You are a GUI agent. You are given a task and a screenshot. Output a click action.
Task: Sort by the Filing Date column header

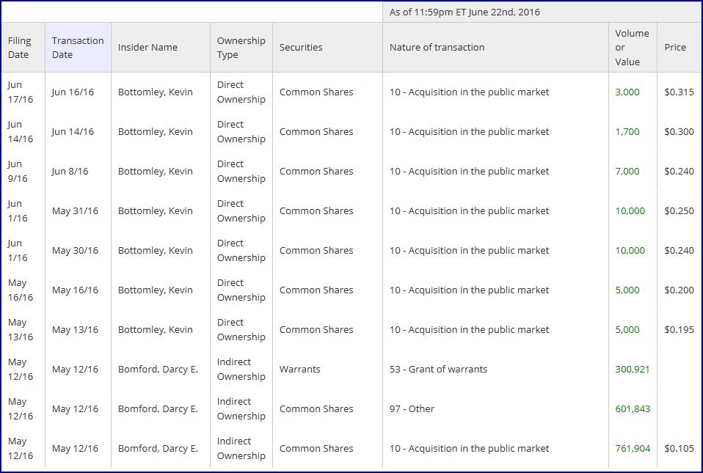20,48
